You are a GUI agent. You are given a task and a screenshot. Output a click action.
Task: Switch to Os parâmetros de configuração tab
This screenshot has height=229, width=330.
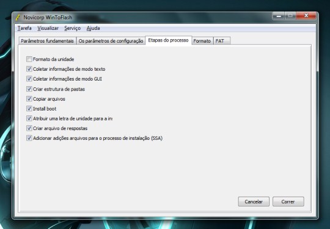tap(111, 41)
